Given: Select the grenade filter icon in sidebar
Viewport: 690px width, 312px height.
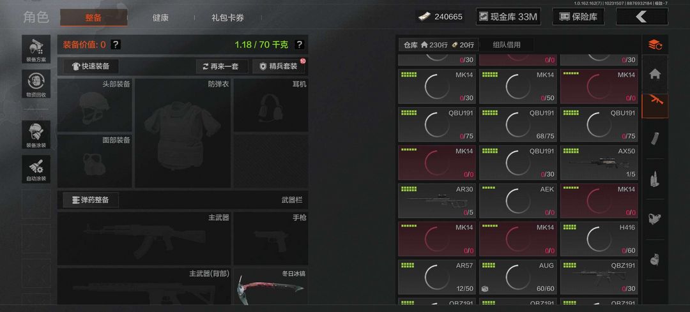Looking at the screenshot, I should coord(655,260).
